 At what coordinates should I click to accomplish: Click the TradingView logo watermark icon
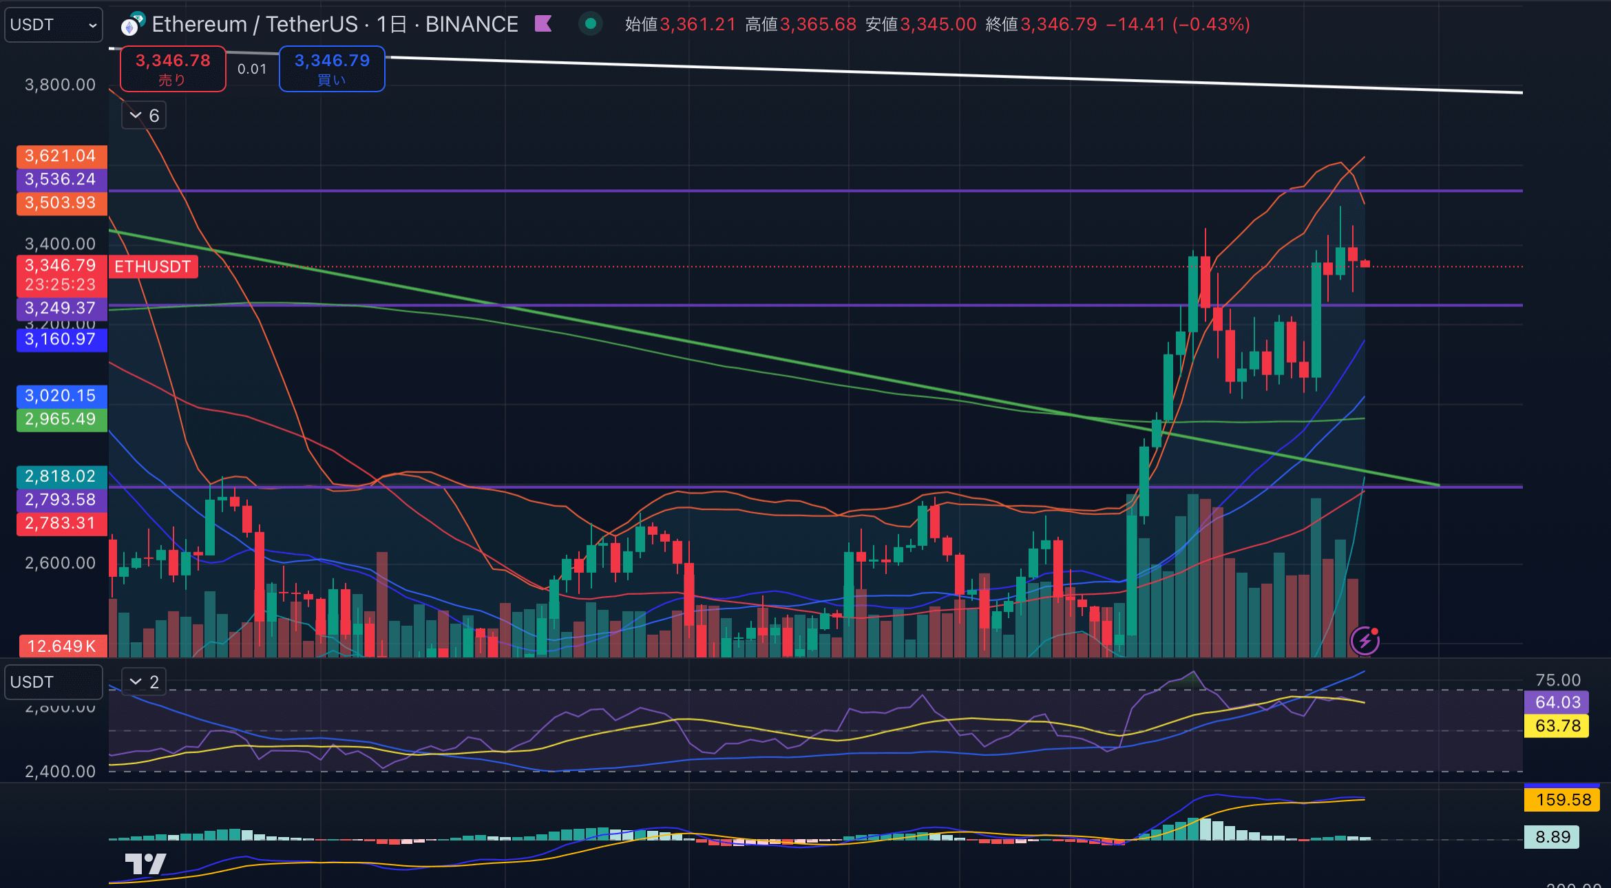click(146, 864)
